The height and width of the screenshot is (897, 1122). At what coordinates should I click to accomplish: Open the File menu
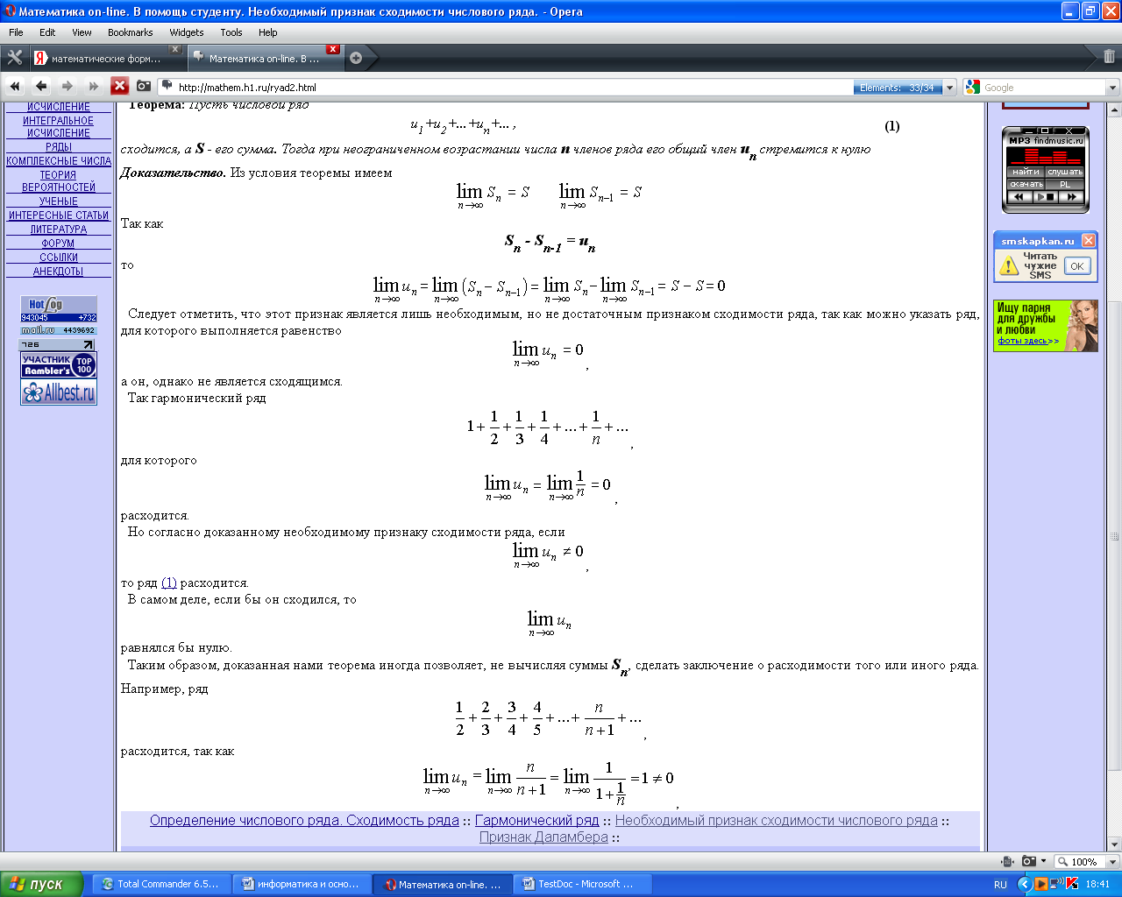point(16,32)
